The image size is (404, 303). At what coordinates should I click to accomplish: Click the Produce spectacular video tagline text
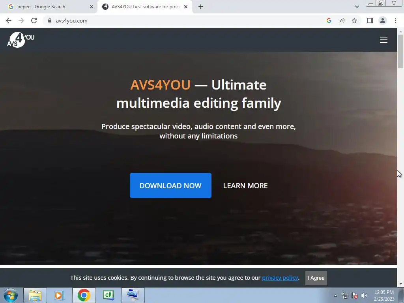tap(198, 131)
